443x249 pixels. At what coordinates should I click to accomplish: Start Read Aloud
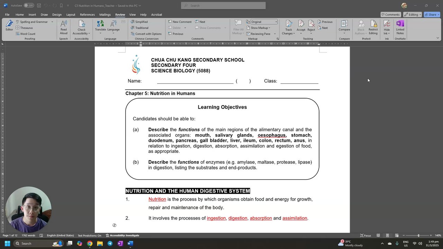64,27
